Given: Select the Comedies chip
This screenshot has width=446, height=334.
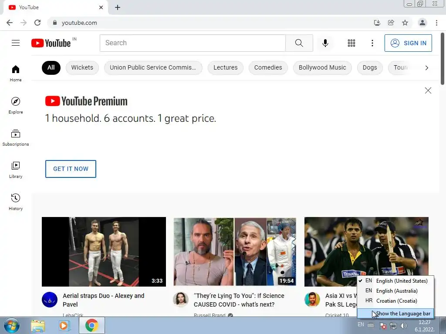Looking at the screenshot, I should click(268, 67).
